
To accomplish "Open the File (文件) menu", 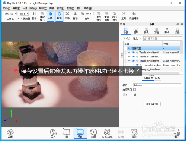I will pyautogui.click(x=6, y=8).
